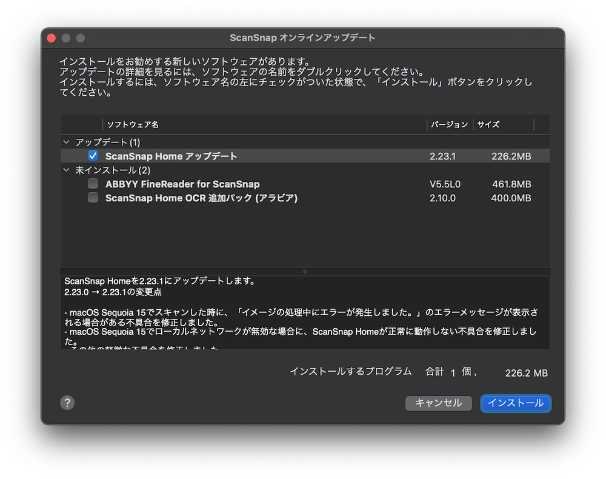606x479 pixels.
Task: Click the インストールするプログラム label
Action: point(350,372)
